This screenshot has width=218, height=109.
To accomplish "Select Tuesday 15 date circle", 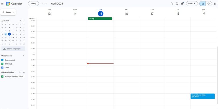I will [x=101, y=14].
